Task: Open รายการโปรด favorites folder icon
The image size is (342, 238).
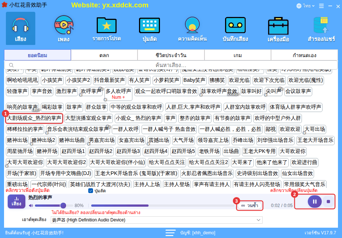Action: click(x=106, y=28)
